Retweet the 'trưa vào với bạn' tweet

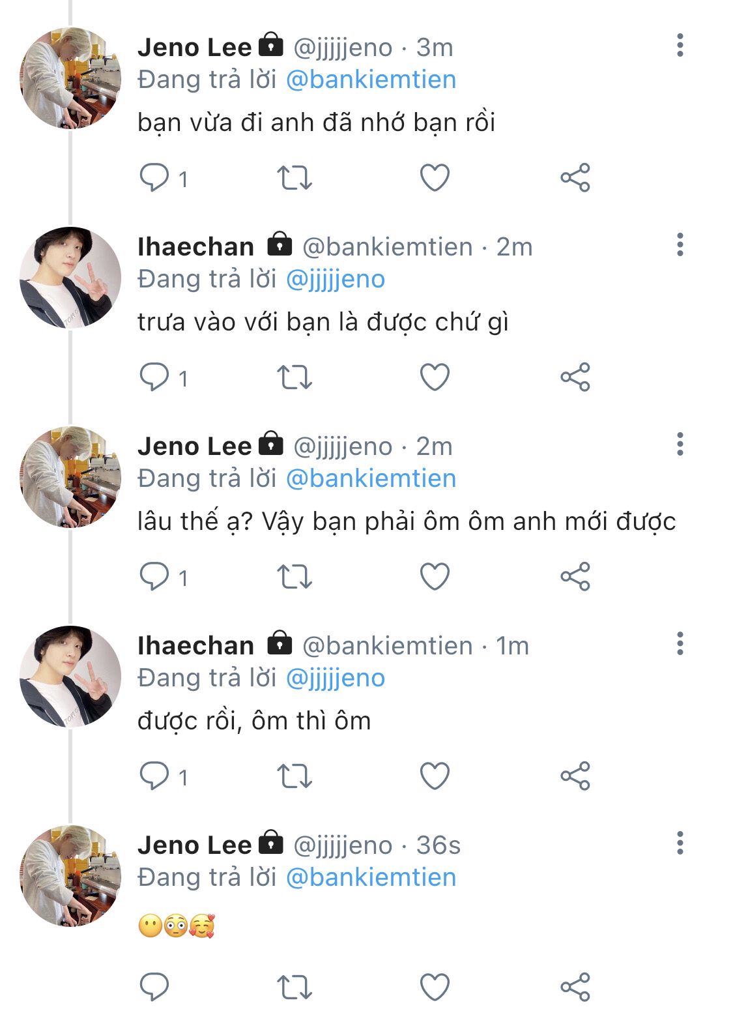[x=295, y=377]
